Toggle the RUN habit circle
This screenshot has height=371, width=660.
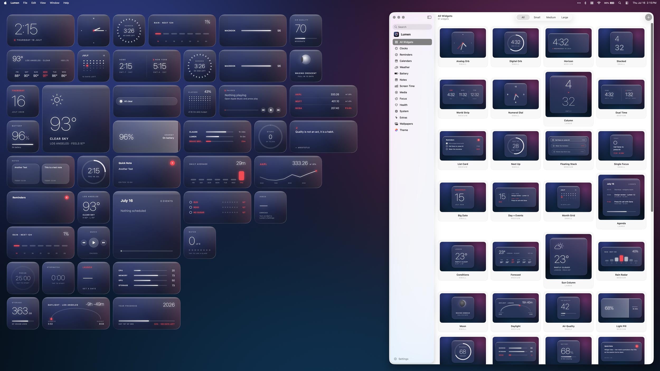(190, 202)
